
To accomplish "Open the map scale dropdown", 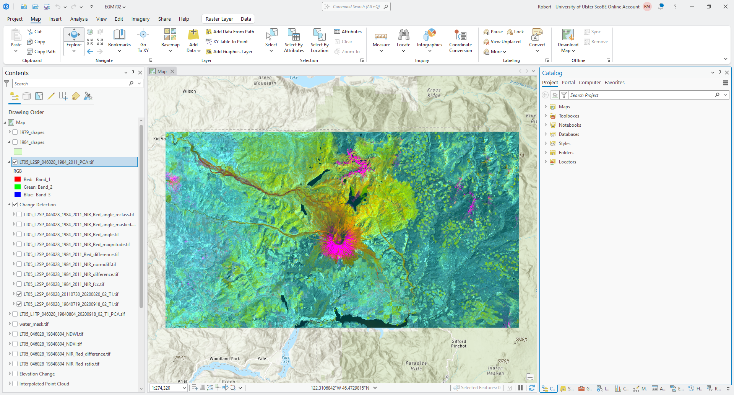I will [184, 388].
